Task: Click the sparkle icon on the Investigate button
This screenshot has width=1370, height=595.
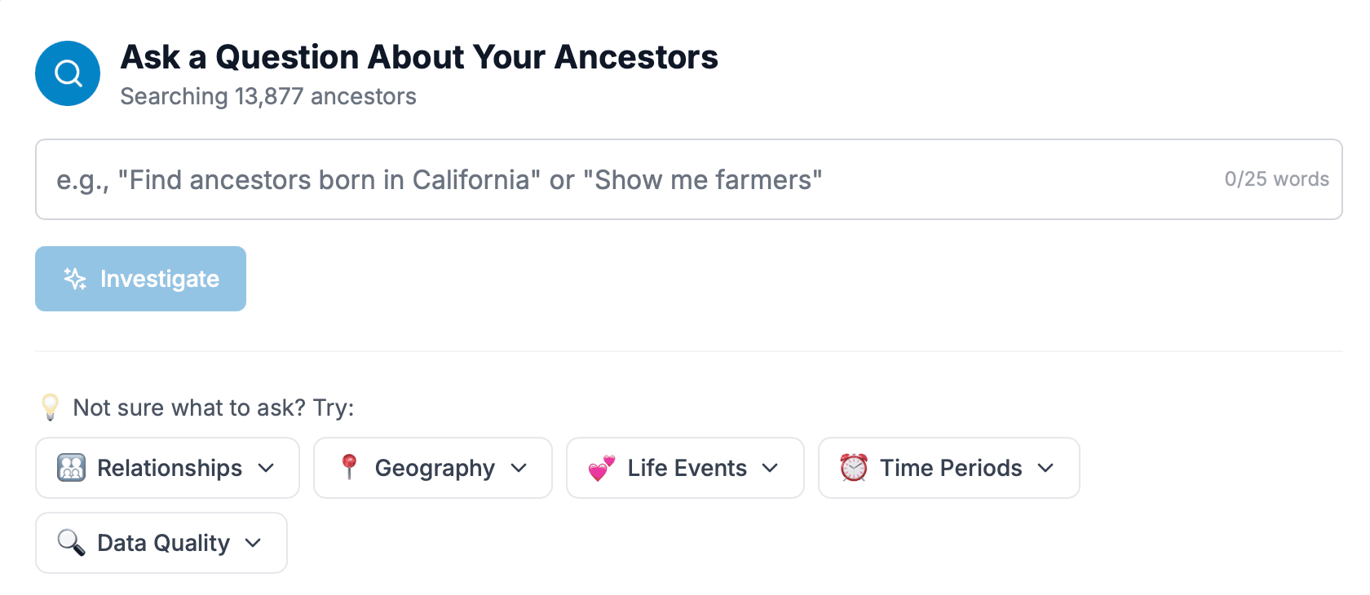Action: click(75, 279)
